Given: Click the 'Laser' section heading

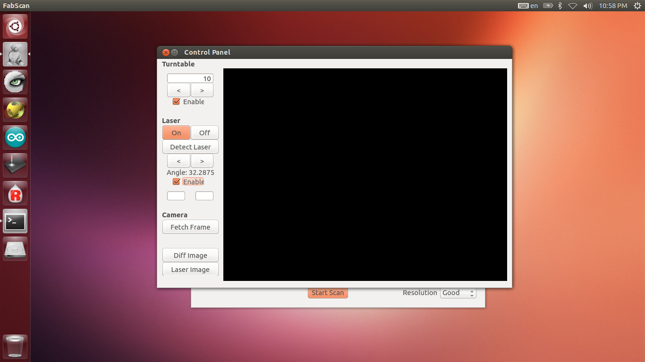Looking at the screenshot, I should coord(171,121).
